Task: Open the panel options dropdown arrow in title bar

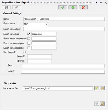Action: [96, 3]
